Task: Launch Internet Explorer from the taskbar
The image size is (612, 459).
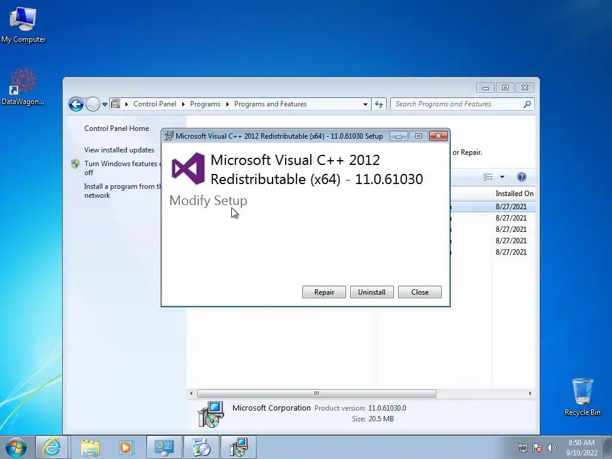Action: (52, 447)
